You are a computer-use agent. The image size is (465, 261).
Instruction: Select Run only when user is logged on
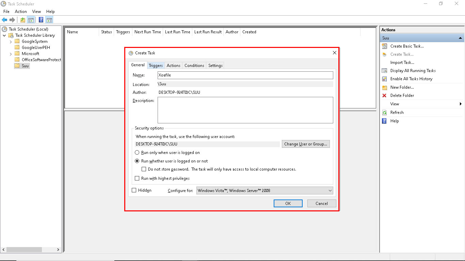(137, 152)
